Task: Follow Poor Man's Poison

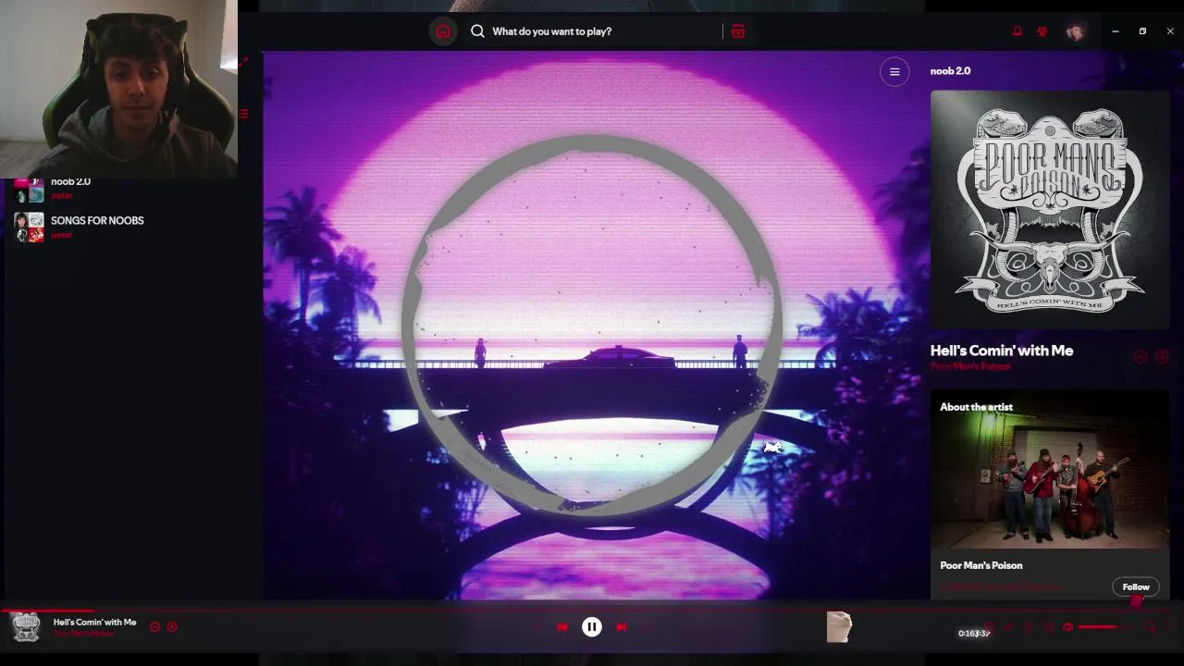Action: coord(1136,586)
